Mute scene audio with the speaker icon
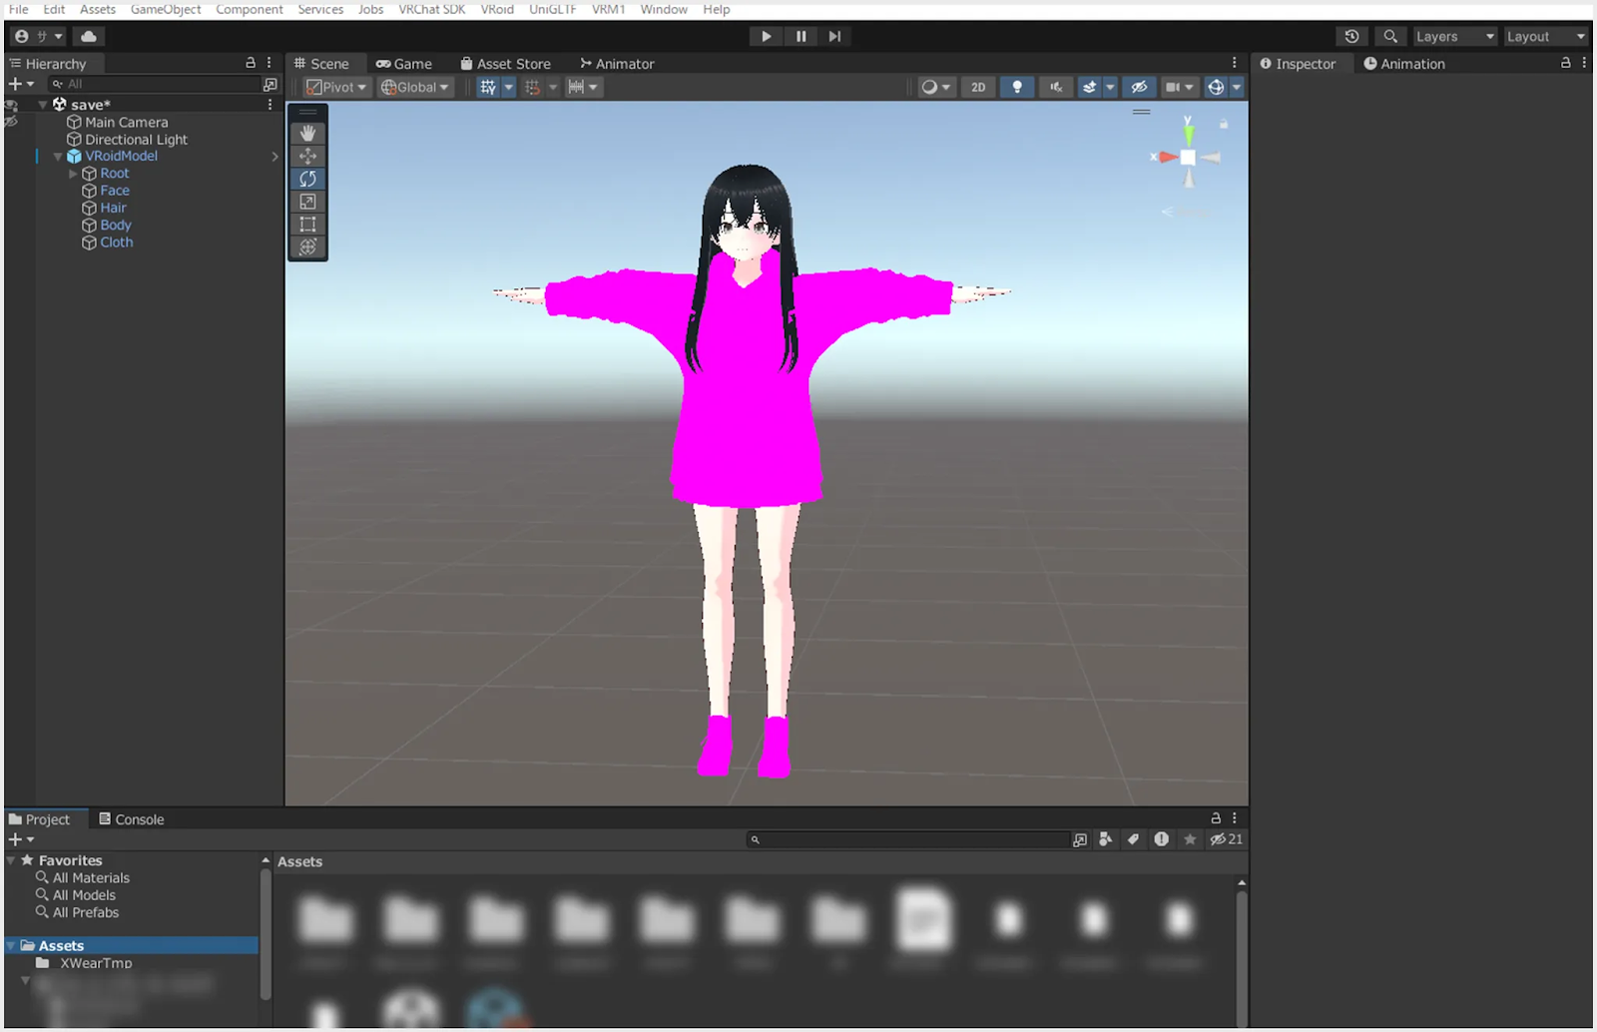The width and height of the screenshot is (1597, 1032). [1055, 87]
